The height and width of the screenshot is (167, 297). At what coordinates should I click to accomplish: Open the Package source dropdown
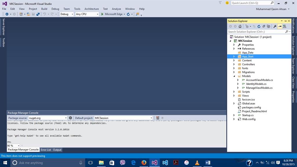coord(66,118)
